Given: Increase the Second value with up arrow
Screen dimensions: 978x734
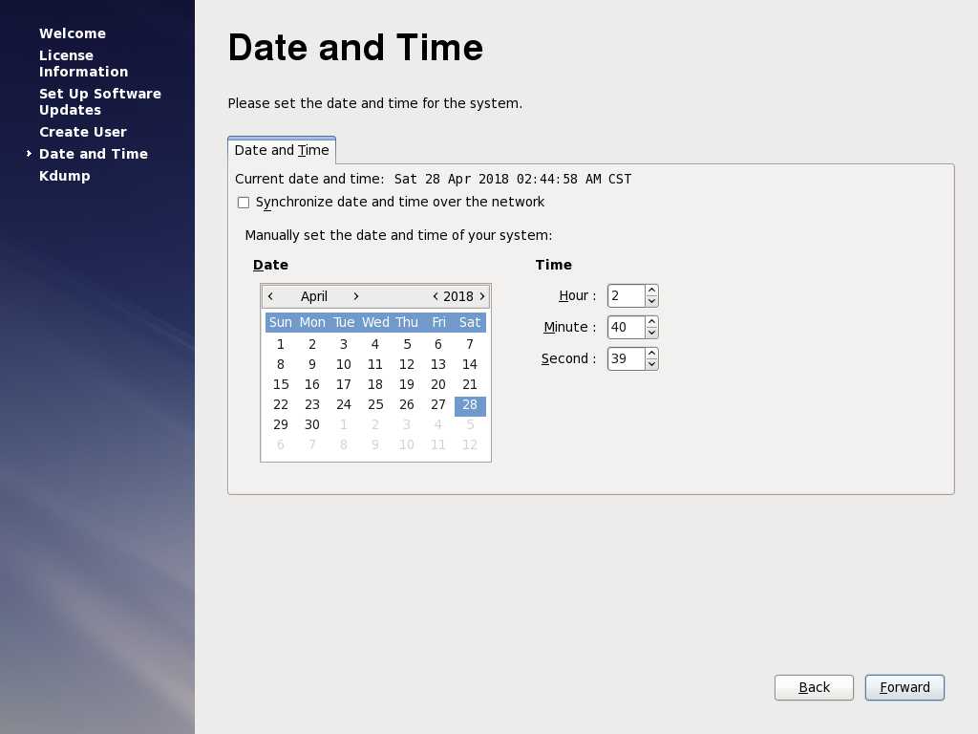Looking at the screenshot, I should pos(651,354).
